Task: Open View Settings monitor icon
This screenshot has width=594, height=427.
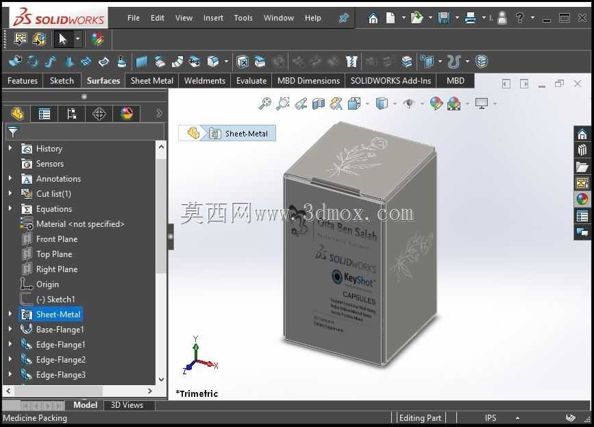Action: point(482,103)
